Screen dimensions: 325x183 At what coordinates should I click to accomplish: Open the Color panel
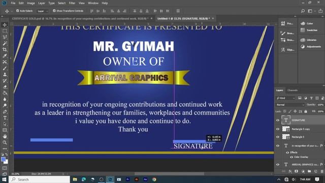click(307, 23)
